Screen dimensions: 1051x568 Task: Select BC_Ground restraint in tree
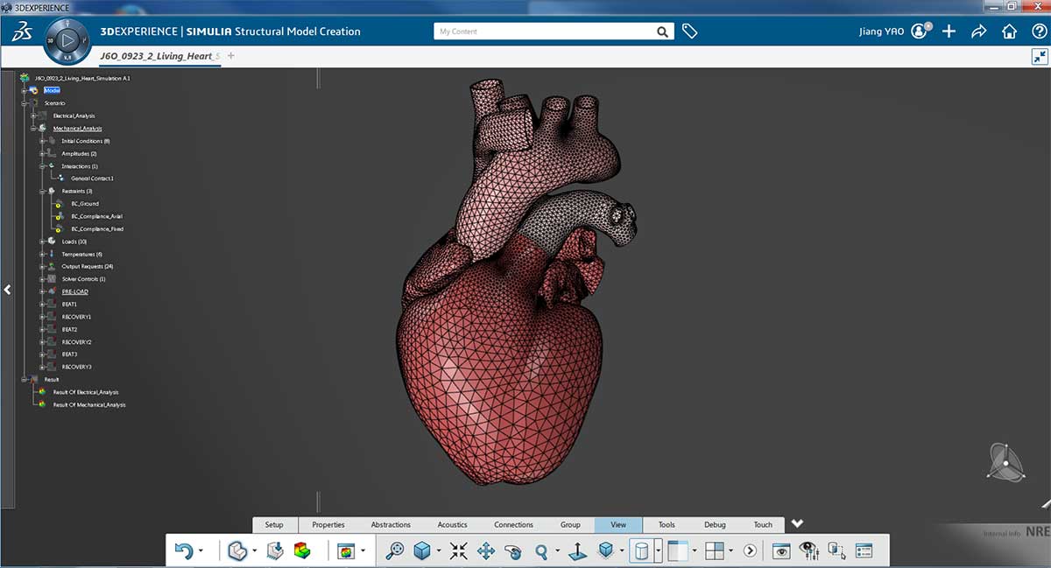[x=85, y=204]
